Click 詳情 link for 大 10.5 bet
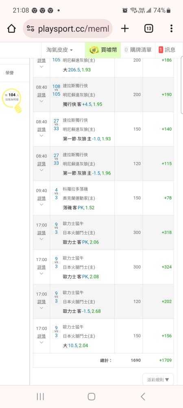Viewport: 183px width, 408px height. click(41, 336)
